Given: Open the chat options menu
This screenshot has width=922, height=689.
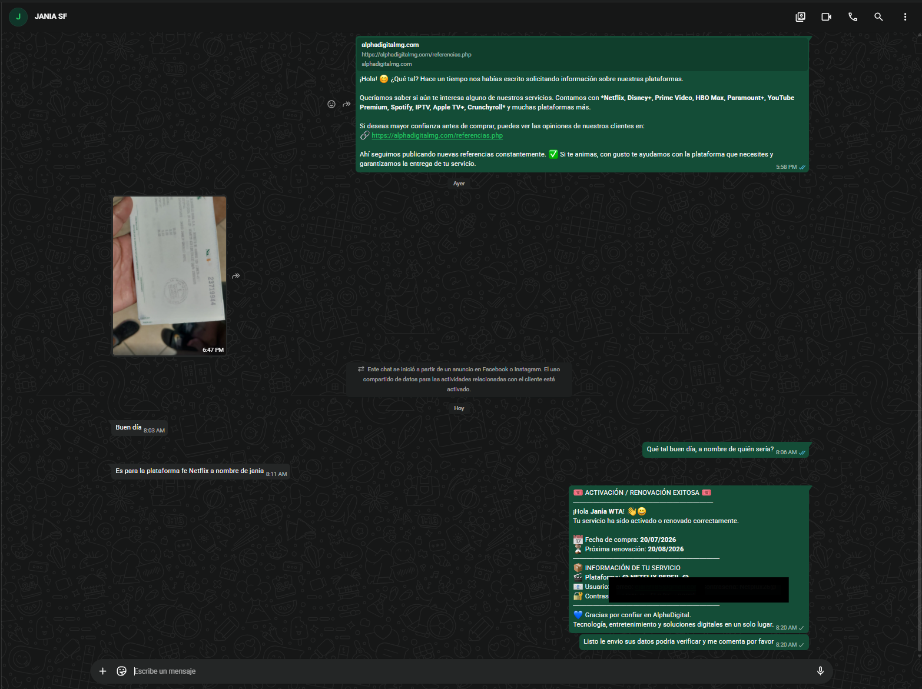Looking at the screenshot, I should [x=905, y=17].
